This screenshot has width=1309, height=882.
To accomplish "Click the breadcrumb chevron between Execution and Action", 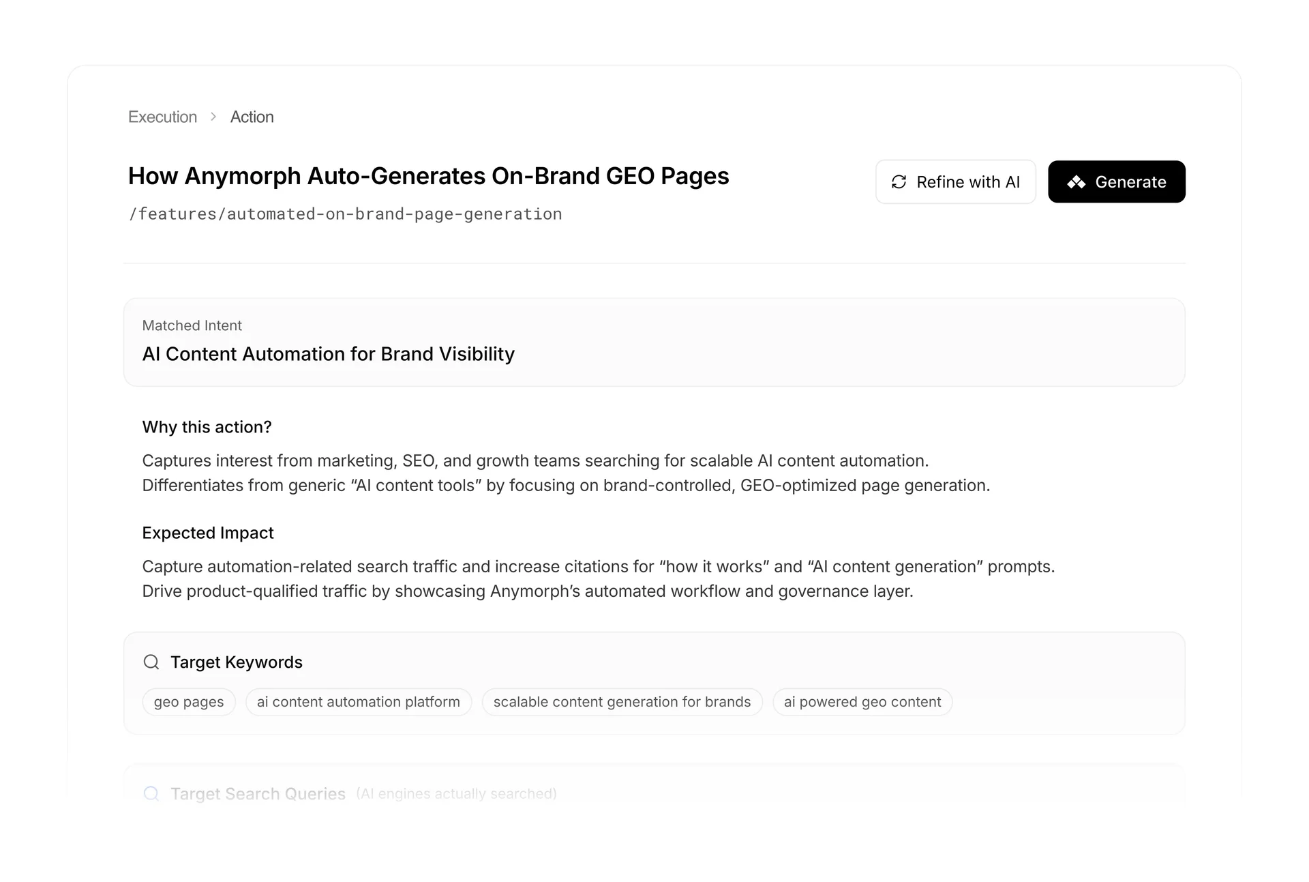I will 213,117.
